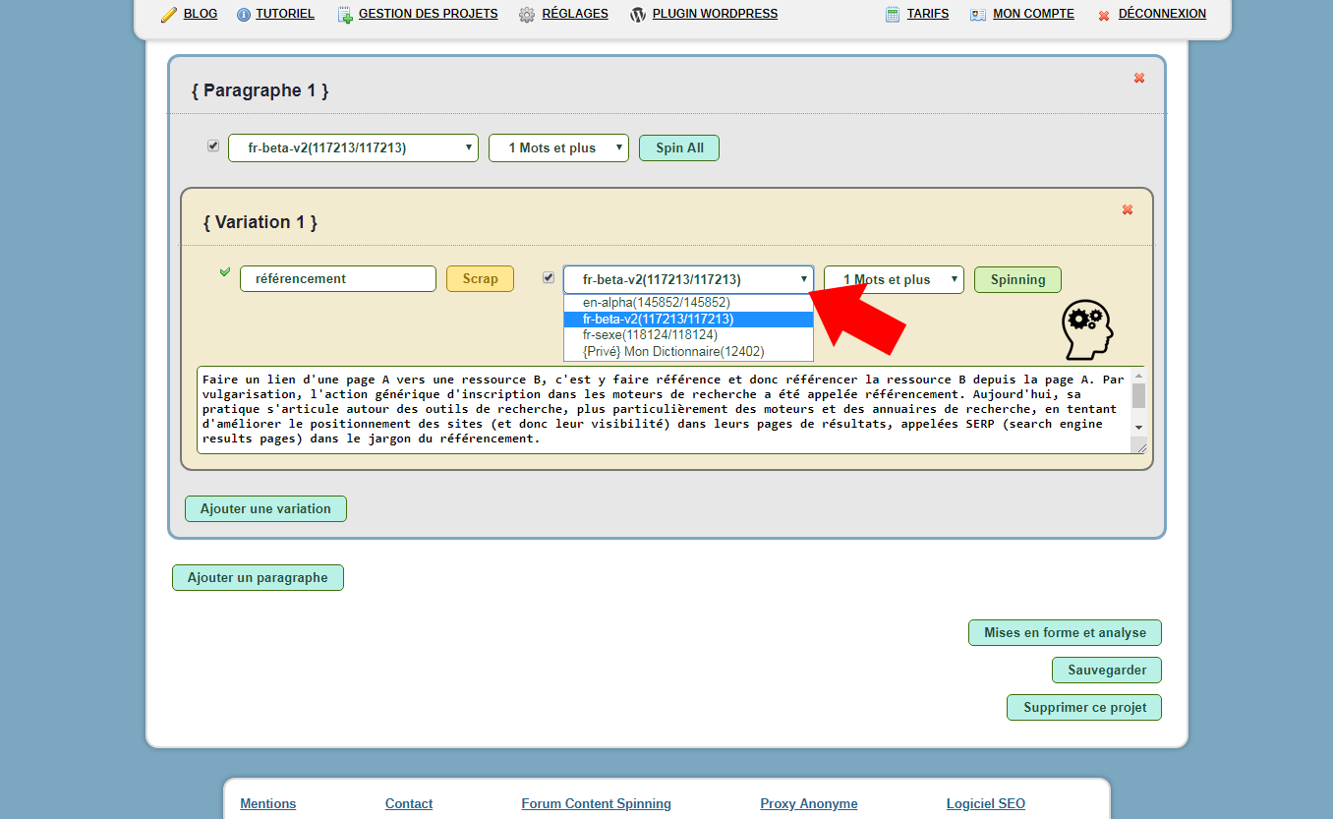This screenshot has height=819, width=1333.
Task: Click the yellow Scrap button
Action: point(480,278)
